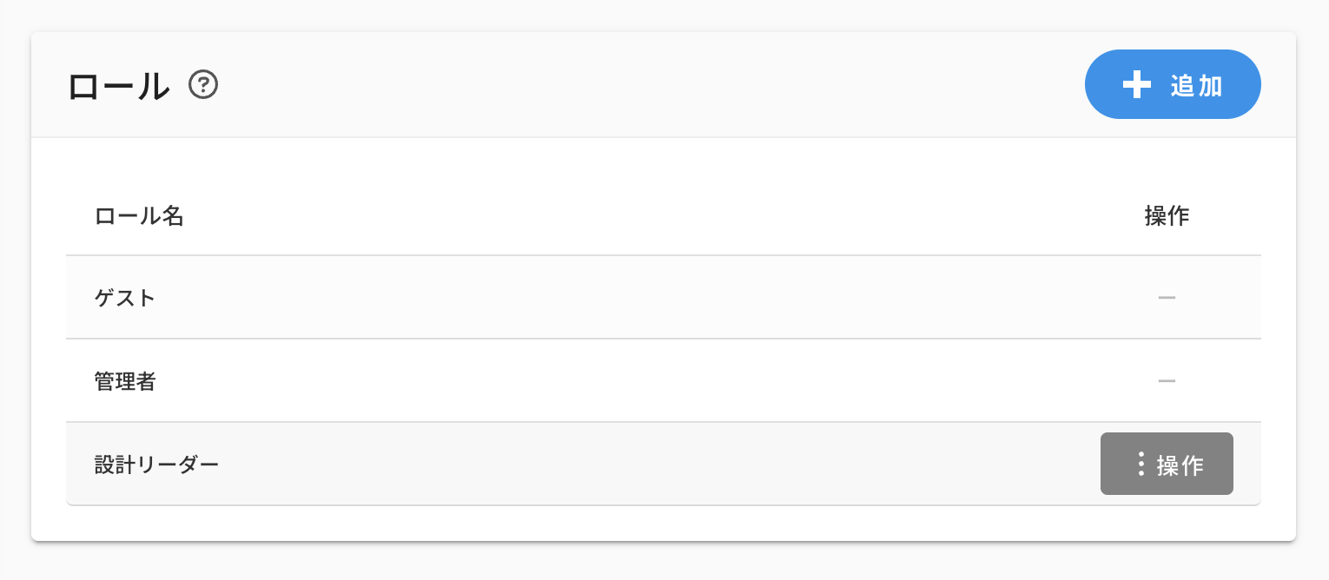Click the 管理者 role name text

point(125,380)
